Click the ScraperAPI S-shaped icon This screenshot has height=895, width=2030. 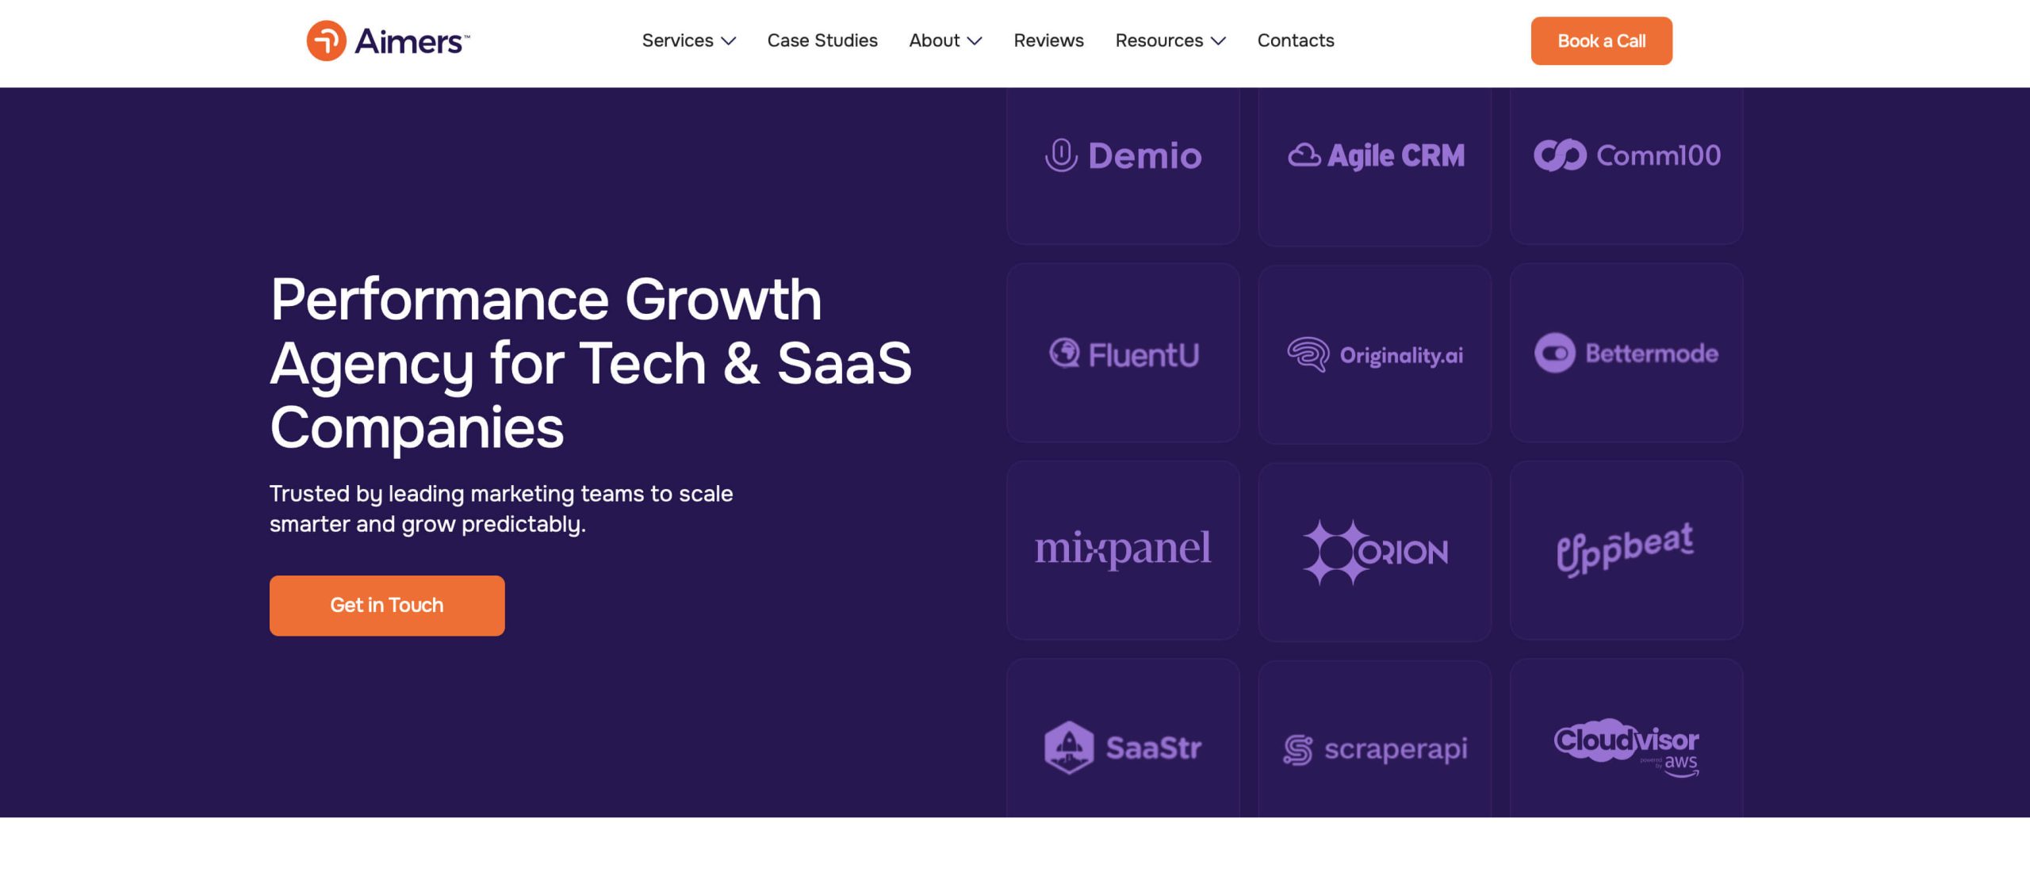[x=1297, y=750]
